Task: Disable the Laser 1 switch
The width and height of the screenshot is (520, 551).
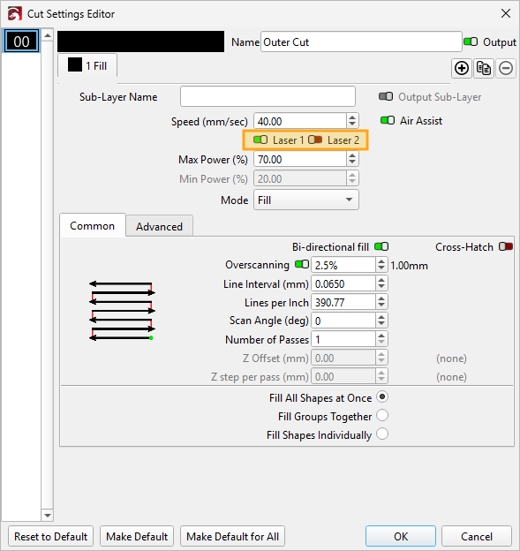Action: coord(260,140)
